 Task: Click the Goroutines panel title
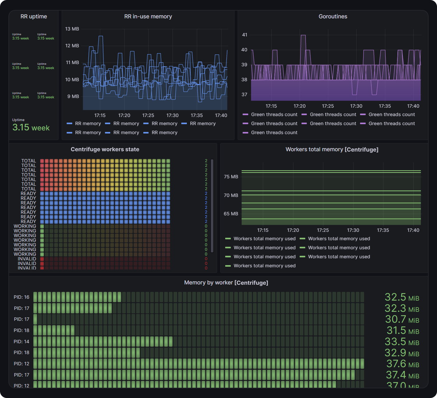(x=333, y=16)
